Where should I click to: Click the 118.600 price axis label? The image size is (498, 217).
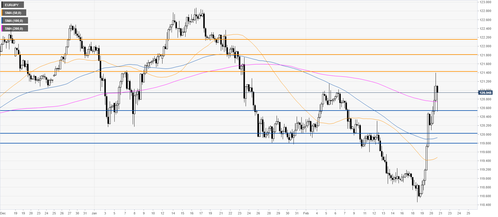coord(486,196)
